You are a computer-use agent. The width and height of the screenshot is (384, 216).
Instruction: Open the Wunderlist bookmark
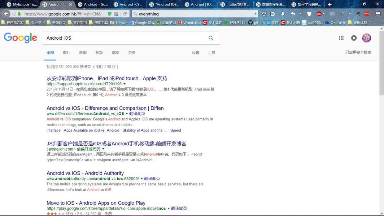pyautogui.click(x=189, y=22)
